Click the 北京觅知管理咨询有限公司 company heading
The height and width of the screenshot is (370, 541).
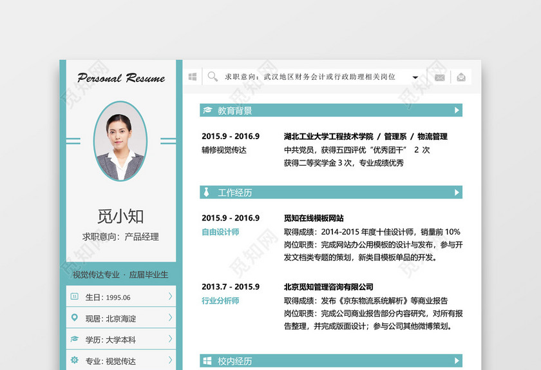(x=328, y=287)
